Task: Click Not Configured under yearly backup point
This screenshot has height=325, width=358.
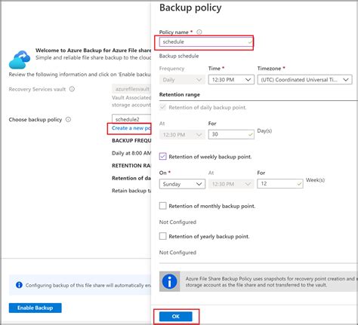Action: coord(177,253)
